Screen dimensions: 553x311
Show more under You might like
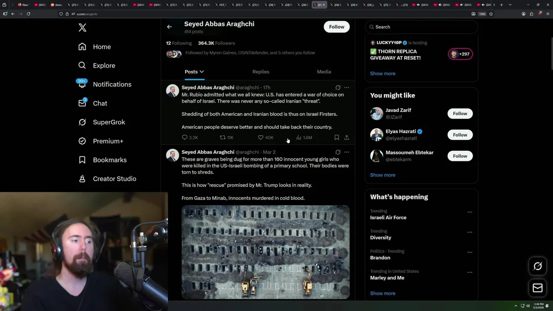tap(382, 175)
